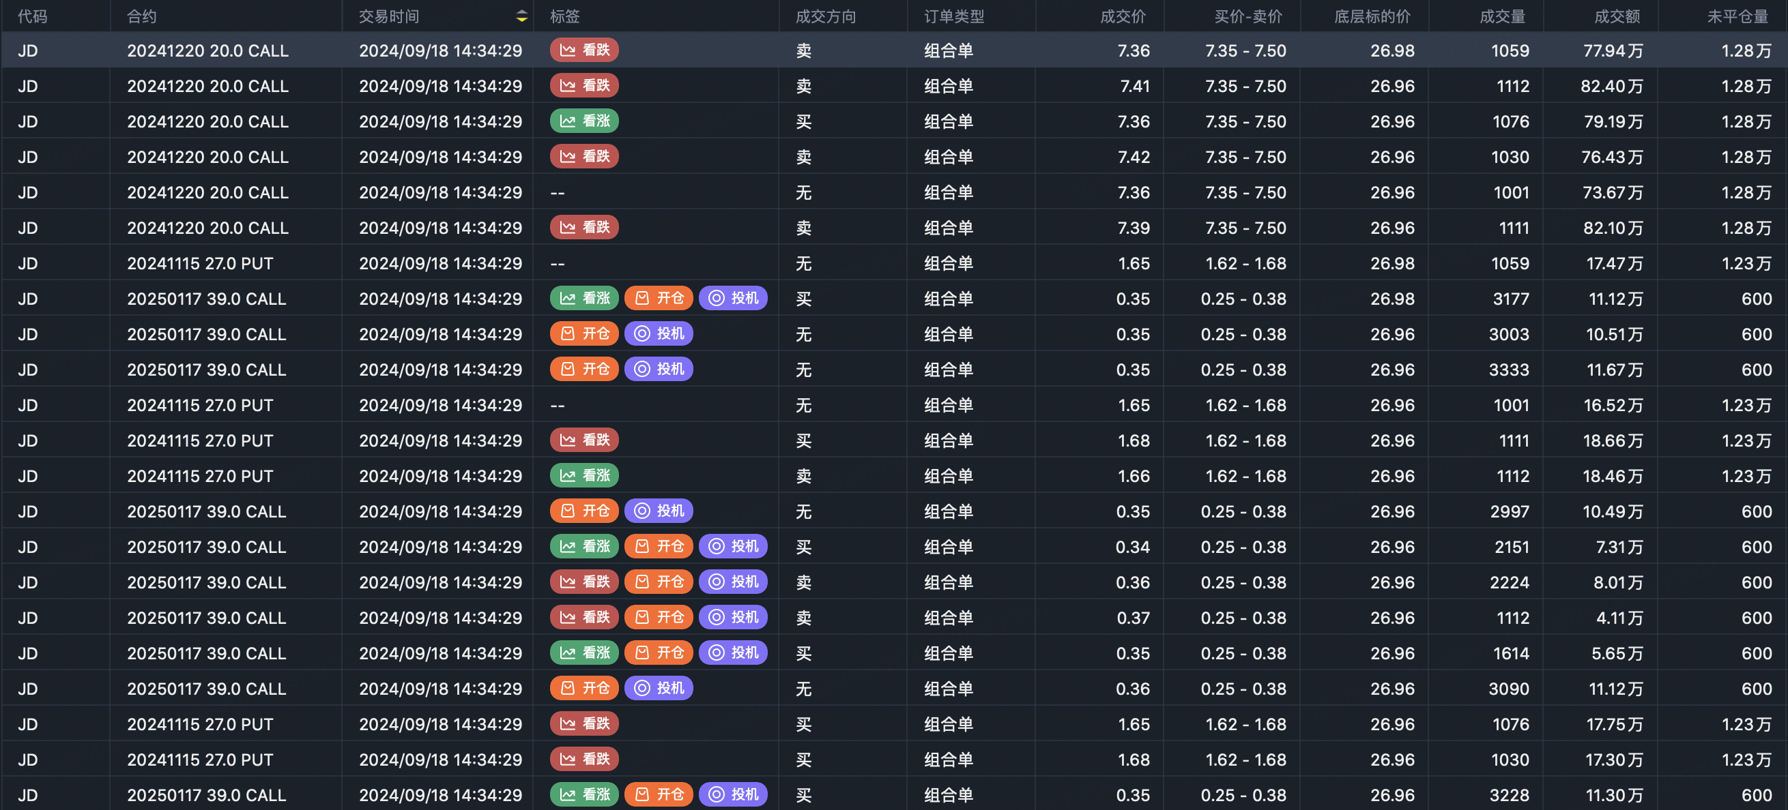Viewport: 1788px width, 810px height.
Task: Click the 开仓 tag in the 11.67万 row
Action: point(584,369)
